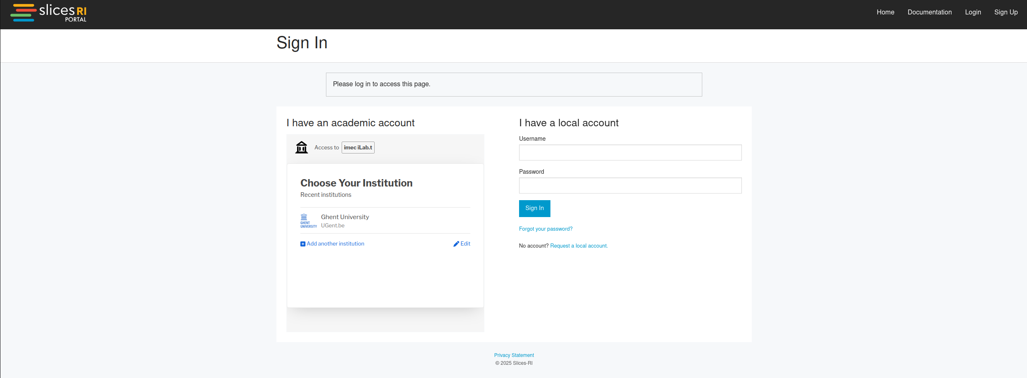Open the Privacy Statement
Image resolution: width=1027 pixels, height=378 pixels.
[x=514, y=355]
